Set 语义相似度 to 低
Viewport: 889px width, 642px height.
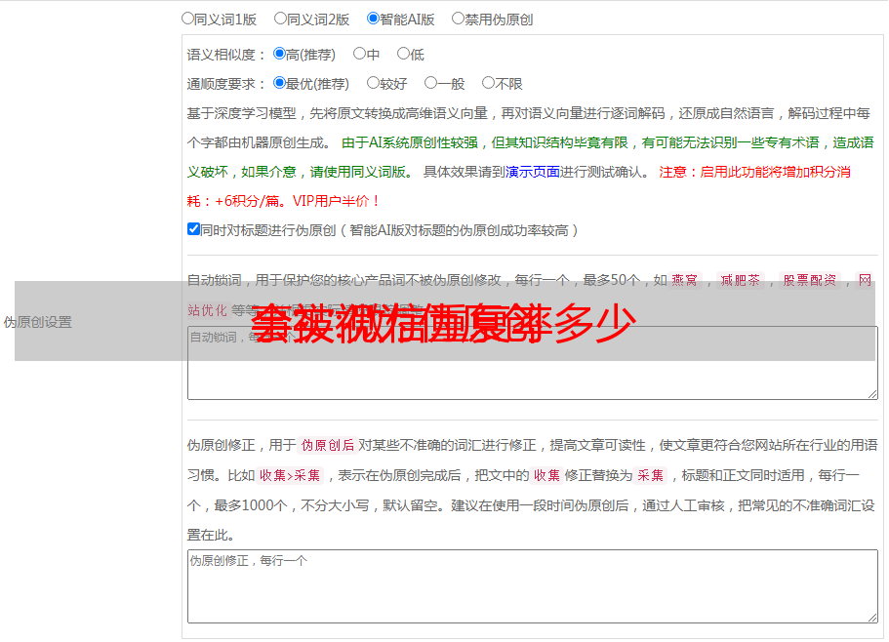404,55
